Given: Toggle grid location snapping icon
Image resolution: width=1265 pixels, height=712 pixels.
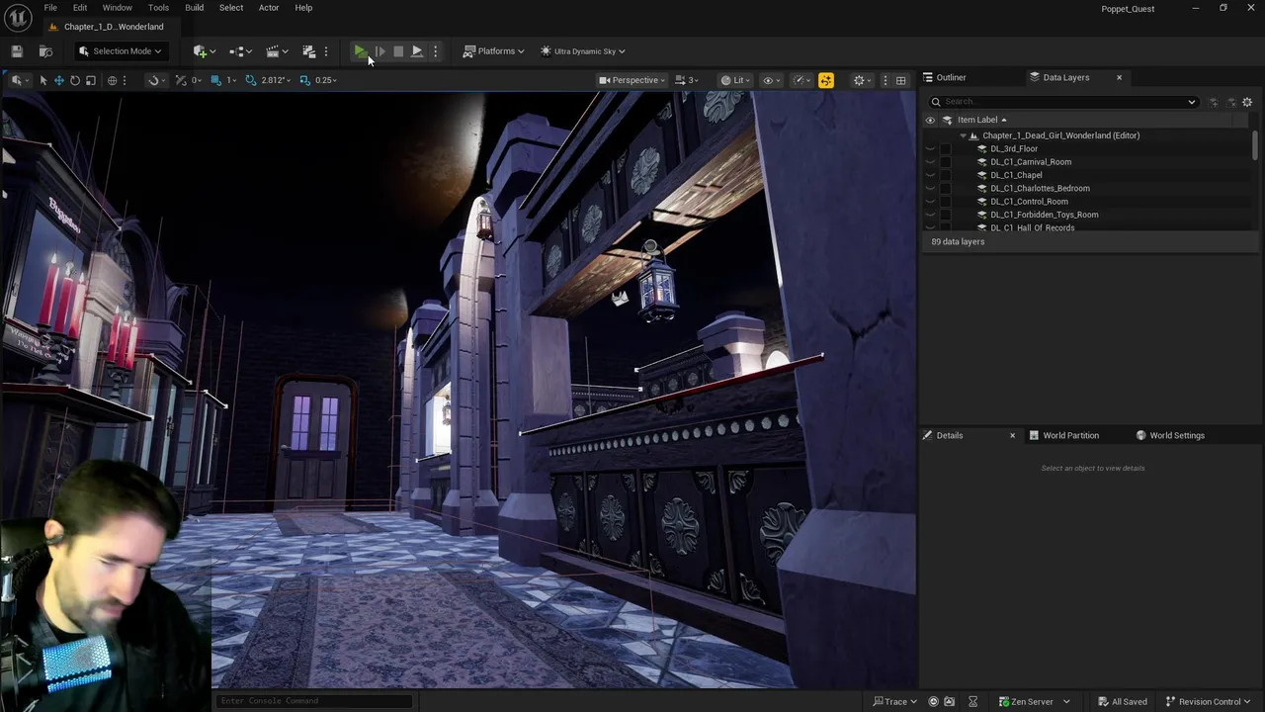Looking at the screenshot, I should point(216,80).
